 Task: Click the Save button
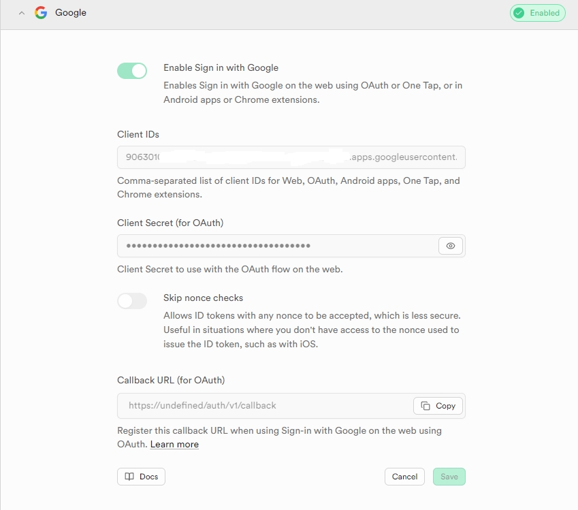click(449, 477)
